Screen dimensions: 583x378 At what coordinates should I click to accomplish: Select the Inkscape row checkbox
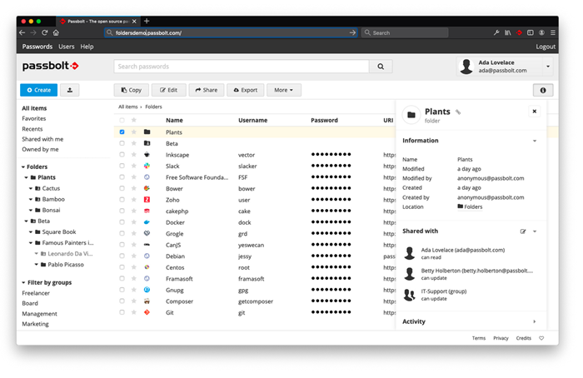pyautogui.click(x=122, y=154)
